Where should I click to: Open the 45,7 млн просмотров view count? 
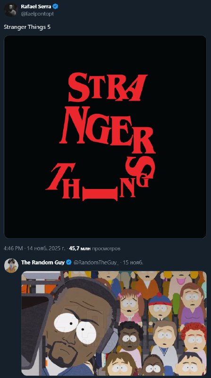pyautogui.click(x=94, y=249)
